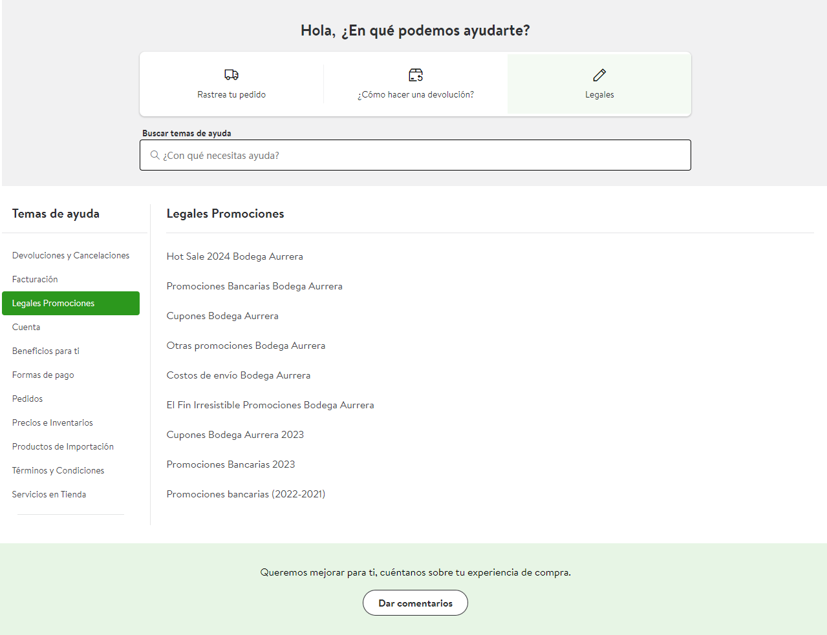827x635 pixels.
Task: Open Rastrea tu pedido
Action: click(231, 94)
